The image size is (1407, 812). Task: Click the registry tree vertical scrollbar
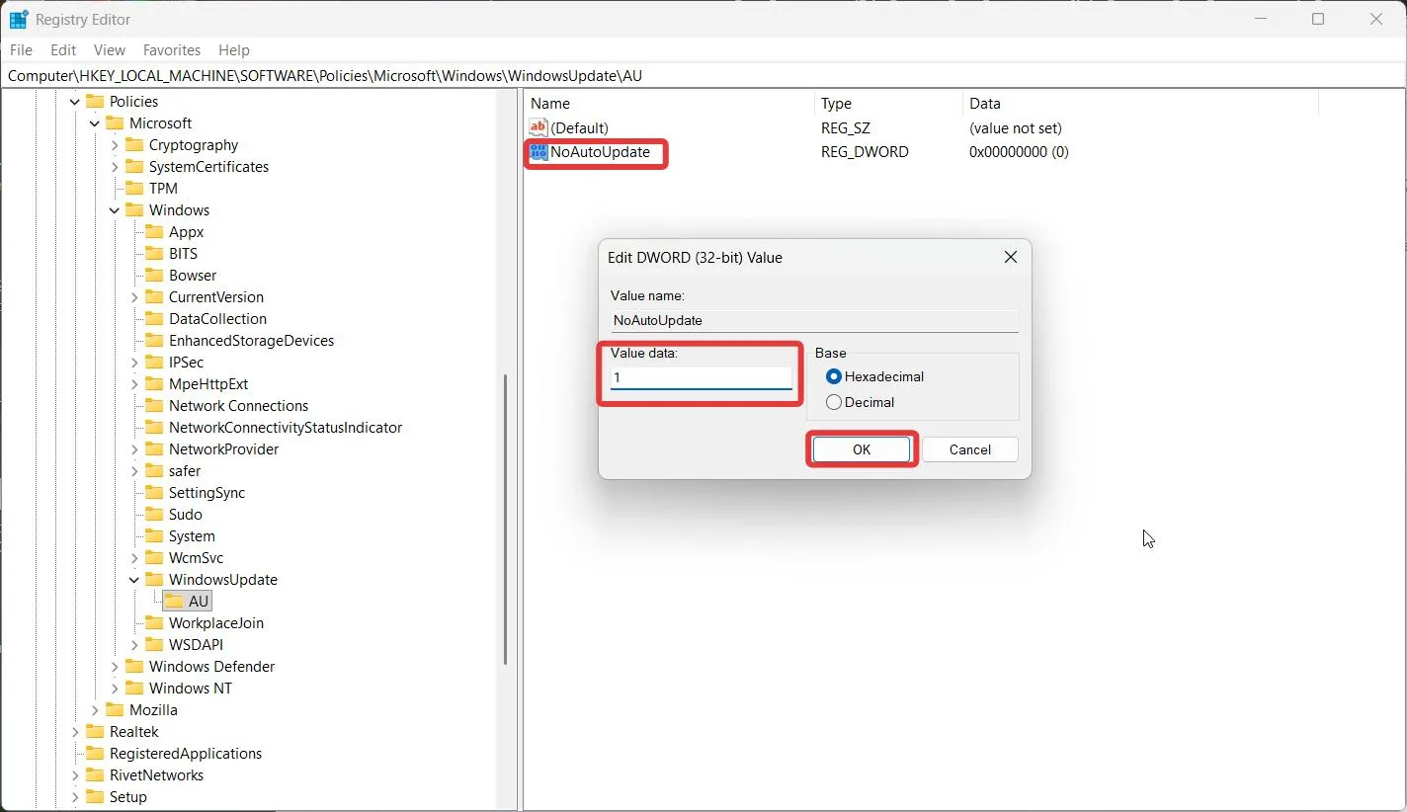(506, 520)
